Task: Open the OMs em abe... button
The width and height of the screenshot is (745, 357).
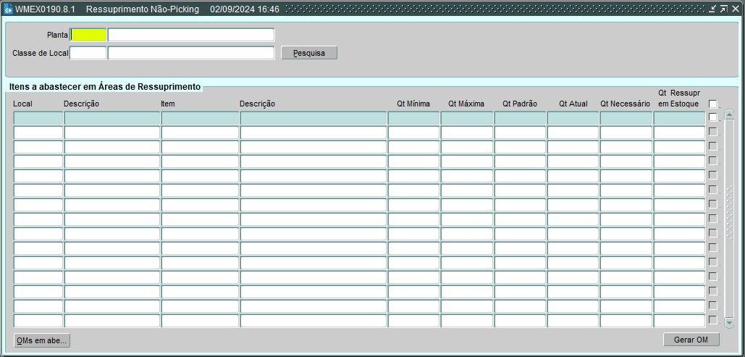Action: point(42,340)
